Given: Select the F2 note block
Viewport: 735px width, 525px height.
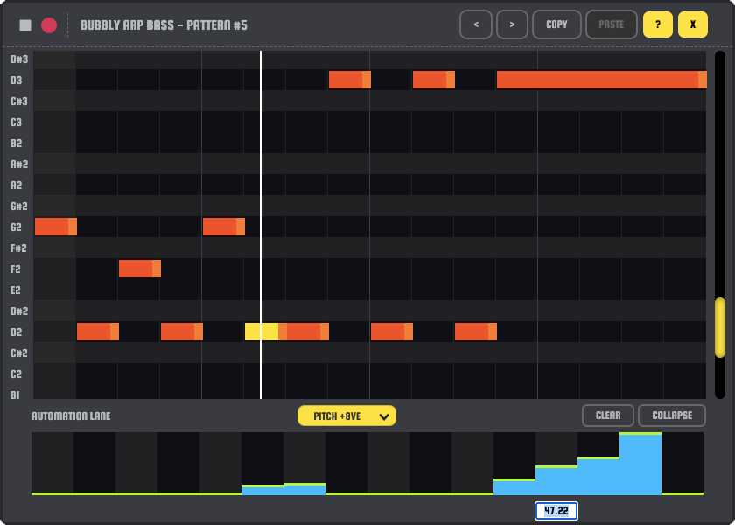Looking at the screenshot, I should (x=139, y=269).
